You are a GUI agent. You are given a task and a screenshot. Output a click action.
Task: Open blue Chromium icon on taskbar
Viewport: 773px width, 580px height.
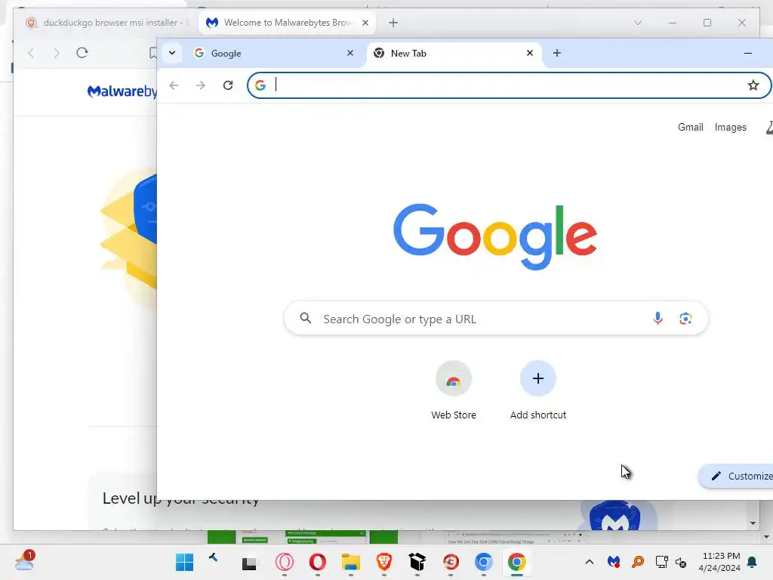(x=484, y=562)
